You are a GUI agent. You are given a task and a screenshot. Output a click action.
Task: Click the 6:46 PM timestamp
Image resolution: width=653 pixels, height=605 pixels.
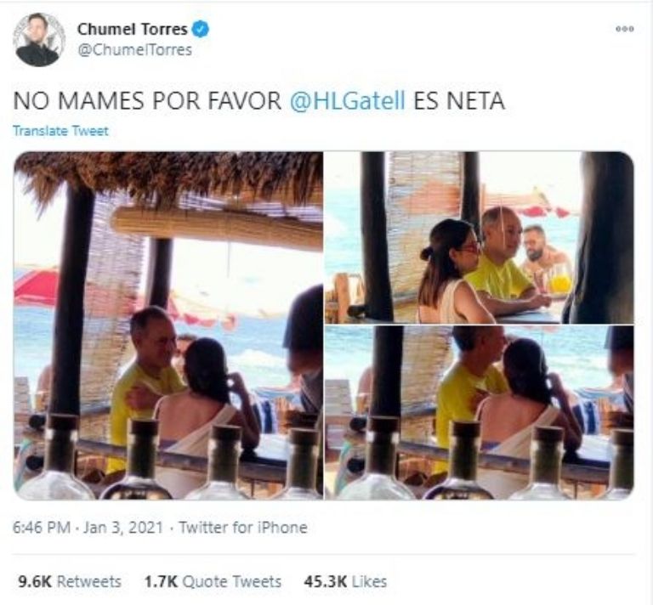point(41,528)
